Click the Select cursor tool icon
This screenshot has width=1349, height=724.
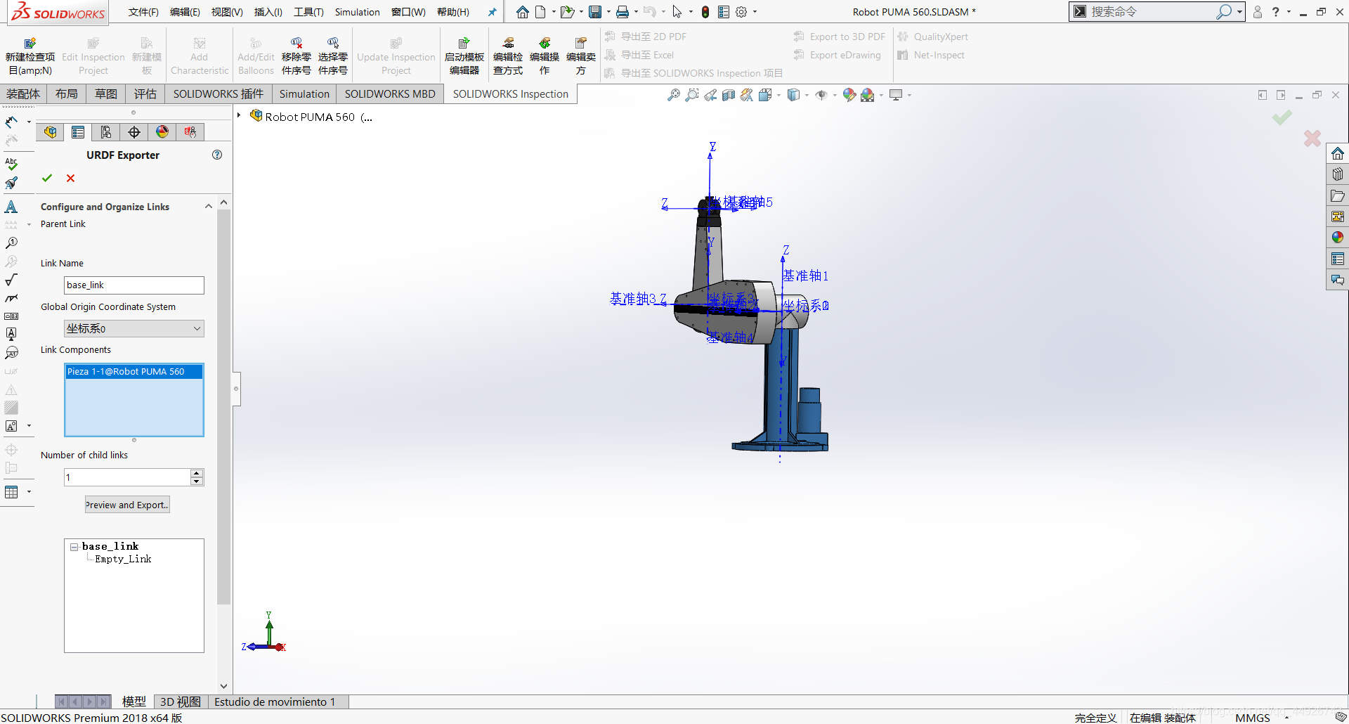click(677, 12)
